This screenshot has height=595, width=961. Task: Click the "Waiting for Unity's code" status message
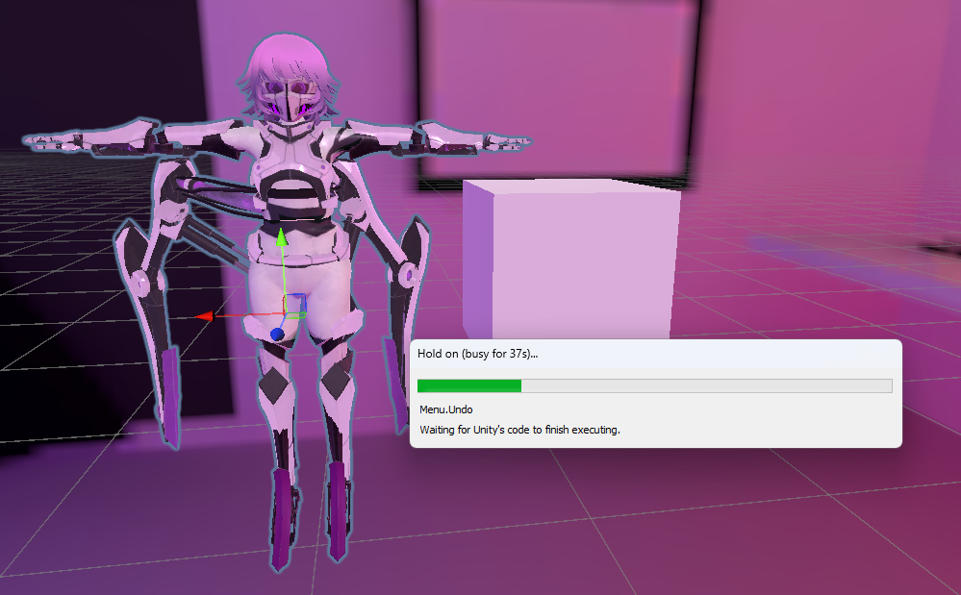[519, 430]
